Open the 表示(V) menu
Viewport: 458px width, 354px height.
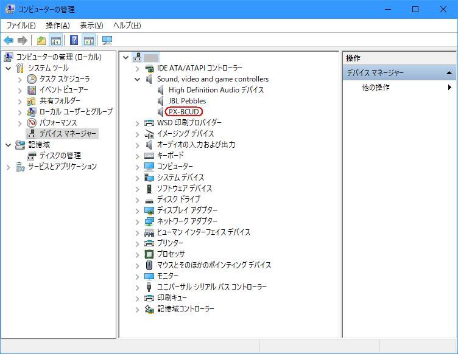click(x=91, y=26)
